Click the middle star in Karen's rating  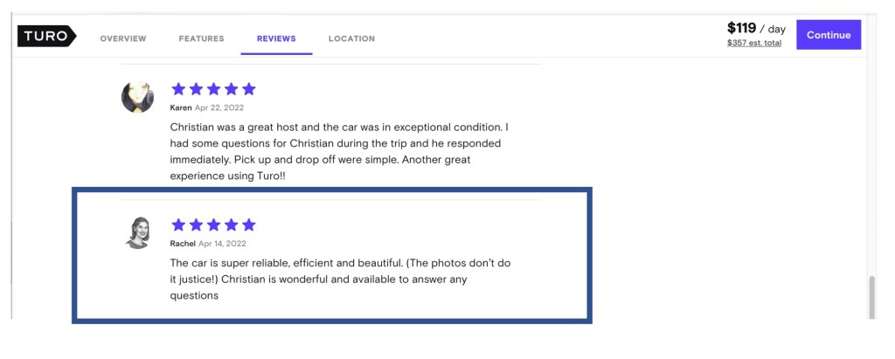pyautogui.click(x=213, y=88)
